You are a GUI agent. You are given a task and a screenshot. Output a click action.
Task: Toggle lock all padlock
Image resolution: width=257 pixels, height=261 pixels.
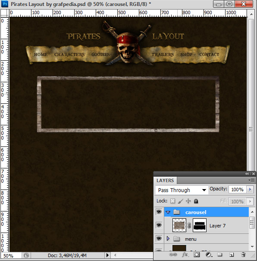(x=196, y=201)
